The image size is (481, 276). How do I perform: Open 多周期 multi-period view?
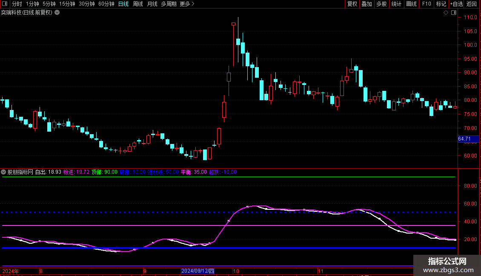(169, 4)
